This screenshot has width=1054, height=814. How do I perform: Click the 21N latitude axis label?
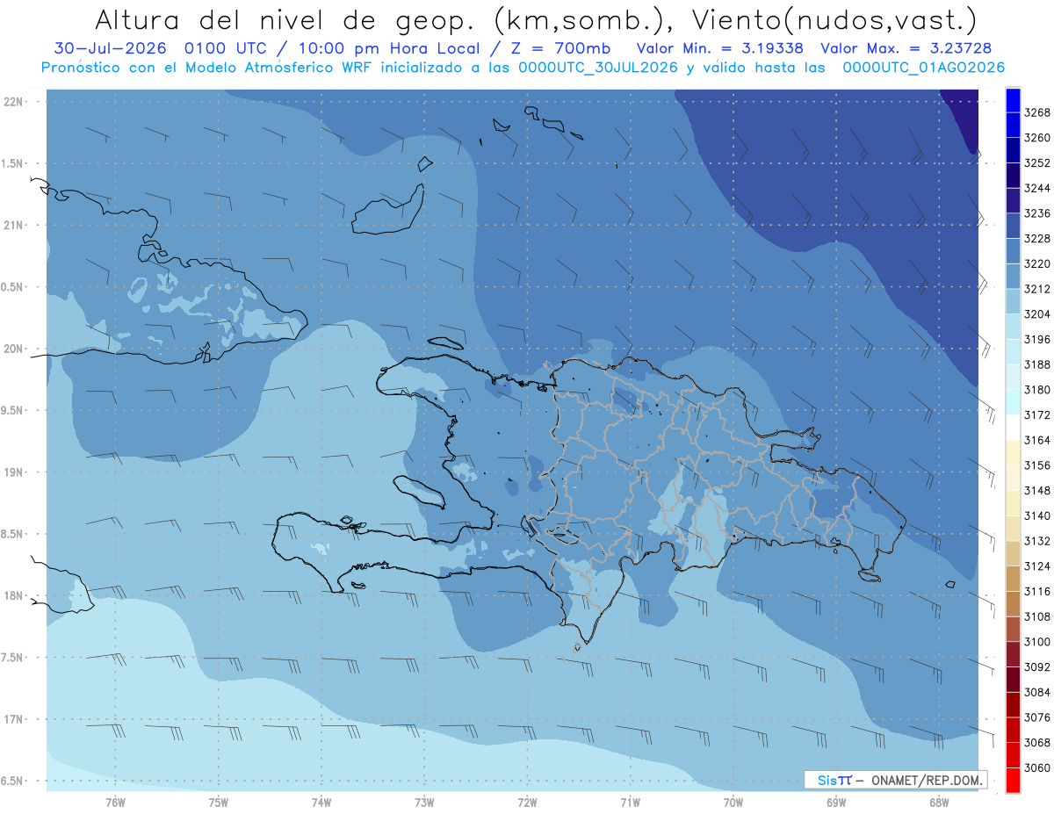[x=14, y=225]
